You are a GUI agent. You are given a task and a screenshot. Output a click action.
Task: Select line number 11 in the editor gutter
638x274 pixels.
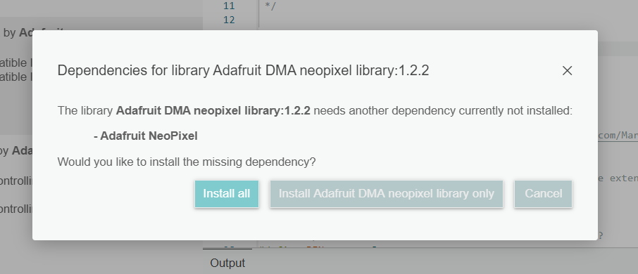(x=229, y=6)
